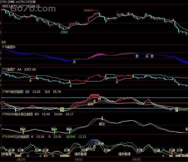Click the green QUSHI label

click(x=71, y=137)
